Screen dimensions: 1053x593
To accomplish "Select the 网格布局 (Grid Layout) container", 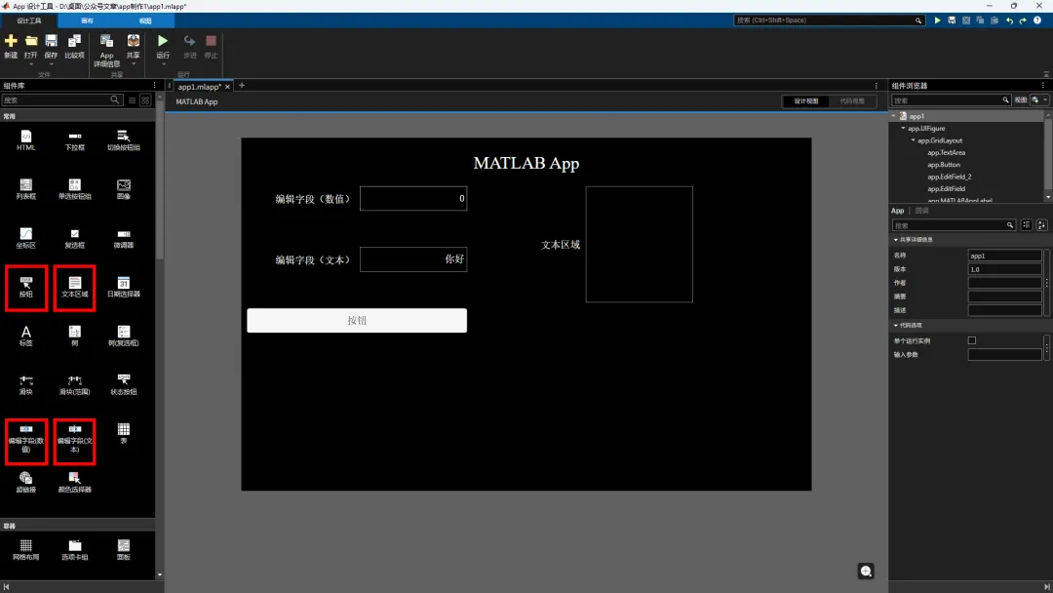I will point(25,550).
